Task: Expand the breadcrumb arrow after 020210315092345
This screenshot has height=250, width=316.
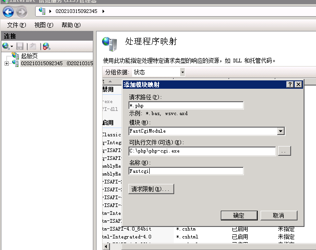Action: pyautogui.click(x=103, y=11)
